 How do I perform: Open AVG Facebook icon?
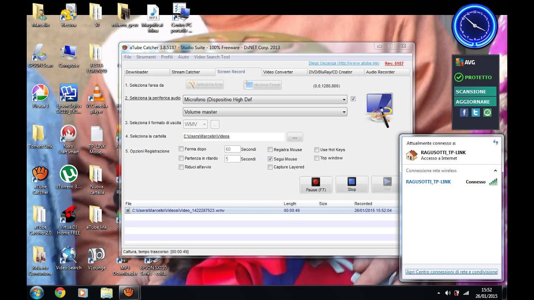[464, 112]
